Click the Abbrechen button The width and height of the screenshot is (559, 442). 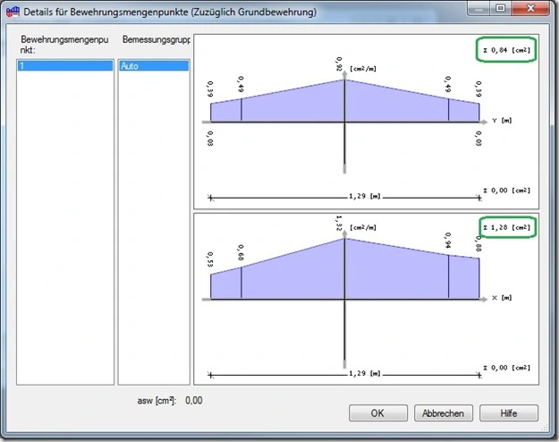click(x=443, y=412)
